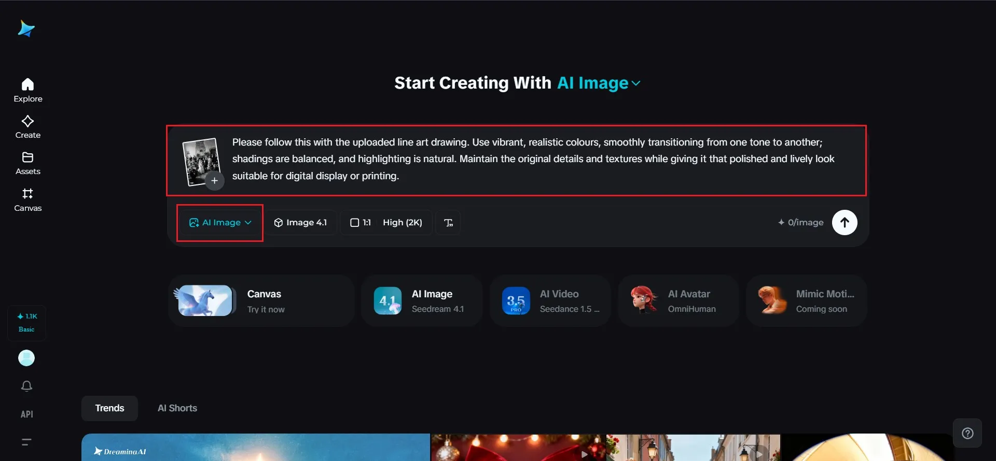Viewport: 996px width, 461px height.
Task: Open the Canvas Try it now card
Action: point(261,301)
